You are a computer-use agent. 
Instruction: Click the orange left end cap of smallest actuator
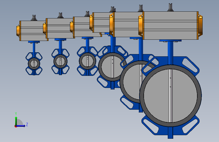[18, 31]
